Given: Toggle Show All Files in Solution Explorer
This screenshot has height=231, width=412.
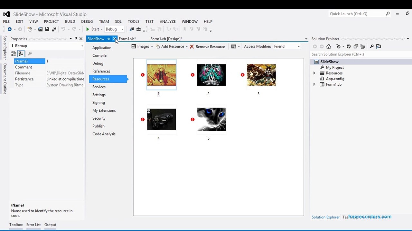Looking at the screenshot, I should click(x=362, y=47).
